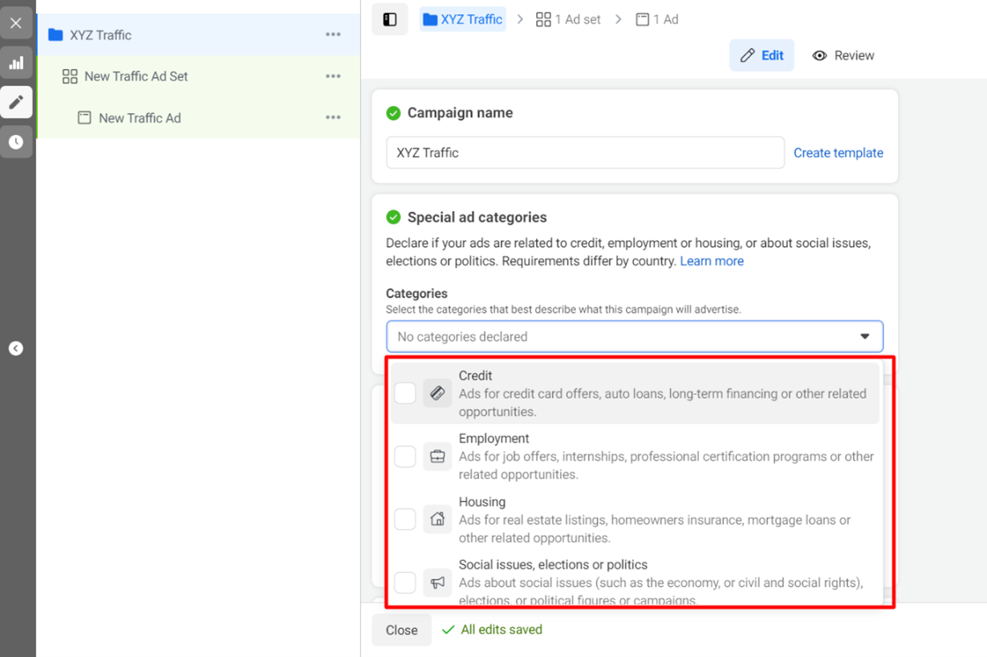Select New Traffic Ad Set in tree
The image size is (987, 657).
pyautogui.click(x=136, y=76)
